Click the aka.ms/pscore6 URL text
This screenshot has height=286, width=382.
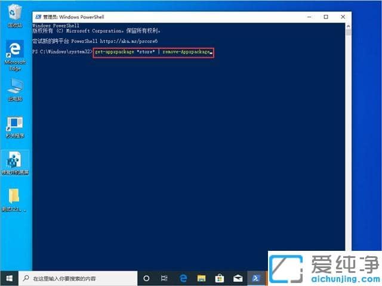[x=129, y=41]
